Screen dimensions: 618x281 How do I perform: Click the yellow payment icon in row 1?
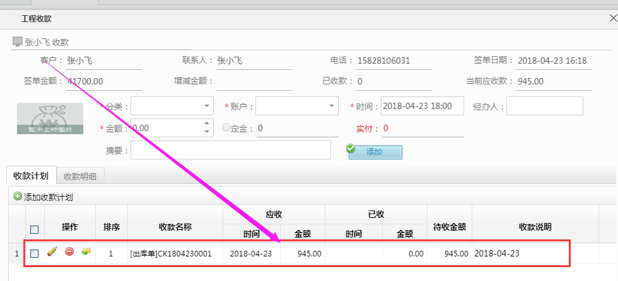86,252
